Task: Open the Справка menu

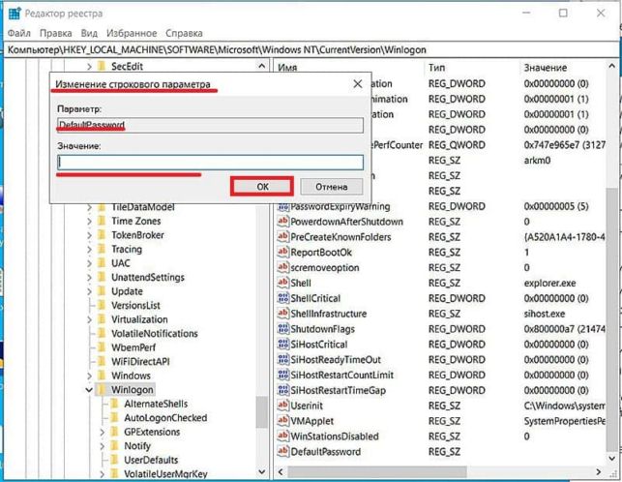Action: [x=184, y=33]
